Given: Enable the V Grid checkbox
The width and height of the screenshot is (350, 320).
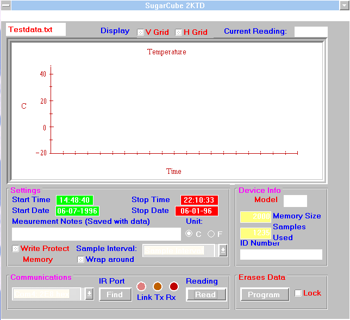Looking at the screenshot, I should [x=140, y=33].
